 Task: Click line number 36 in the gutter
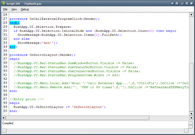point(5,55)
